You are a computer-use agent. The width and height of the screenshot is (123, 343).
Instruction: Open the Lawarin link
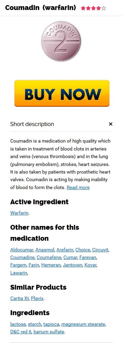click(x=19, y=273)
